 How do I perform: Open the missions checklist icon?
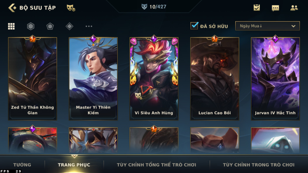click(x=257, y=8)
